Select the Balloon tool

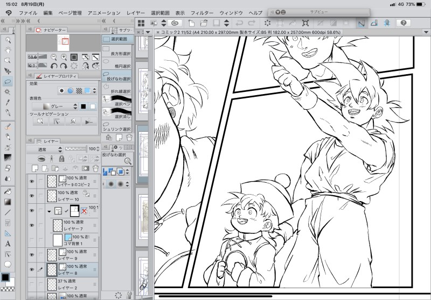(8, 265)
